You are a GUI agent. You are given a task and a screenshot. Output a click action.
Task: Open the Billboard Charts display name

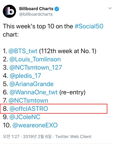[36, 9]
